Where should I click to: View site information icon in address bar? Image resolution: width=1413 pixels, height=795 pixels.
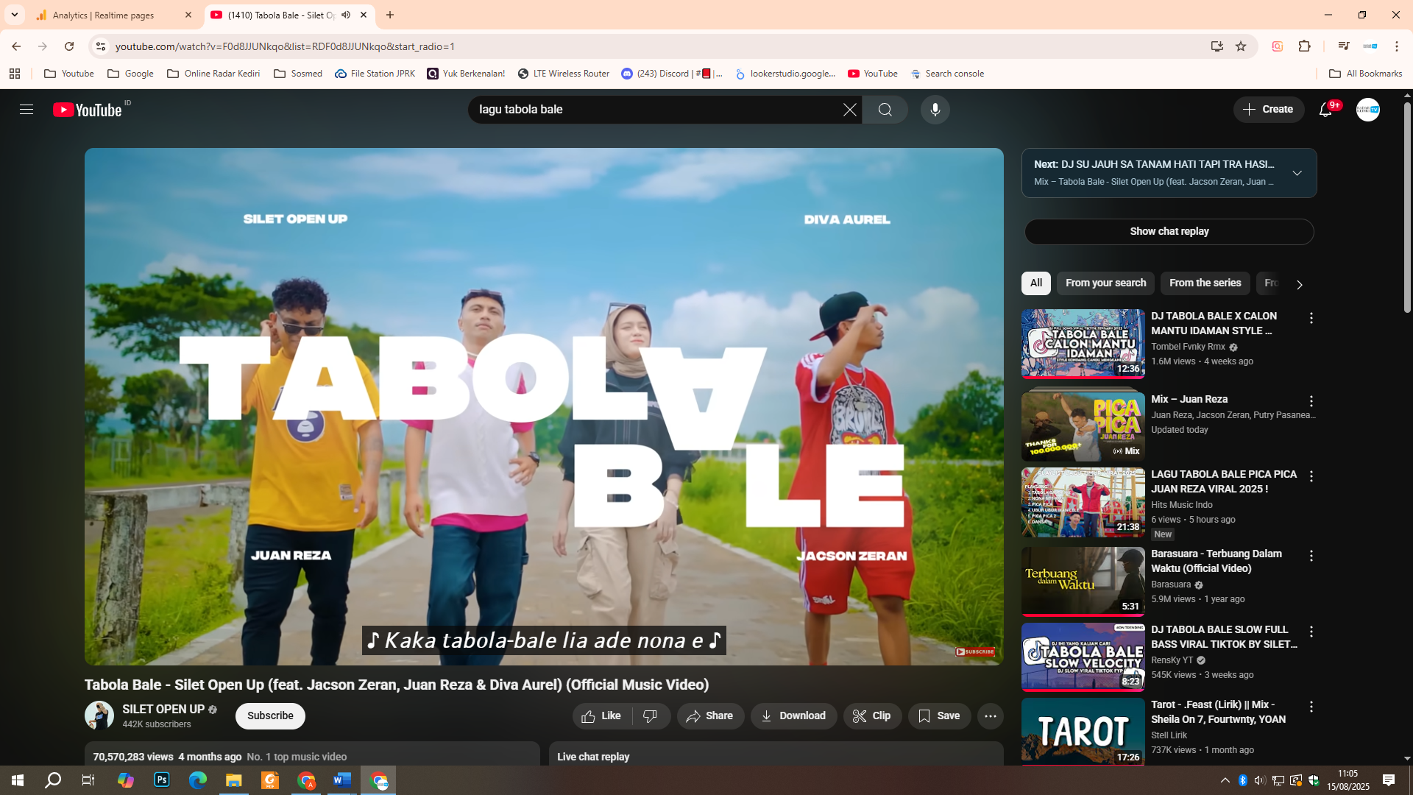tap(101, 46)
